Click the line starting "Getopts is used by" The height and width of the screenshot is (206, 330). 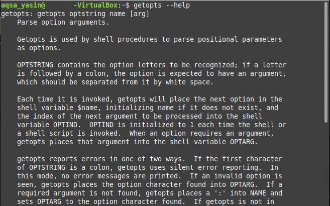pos(149,39)
